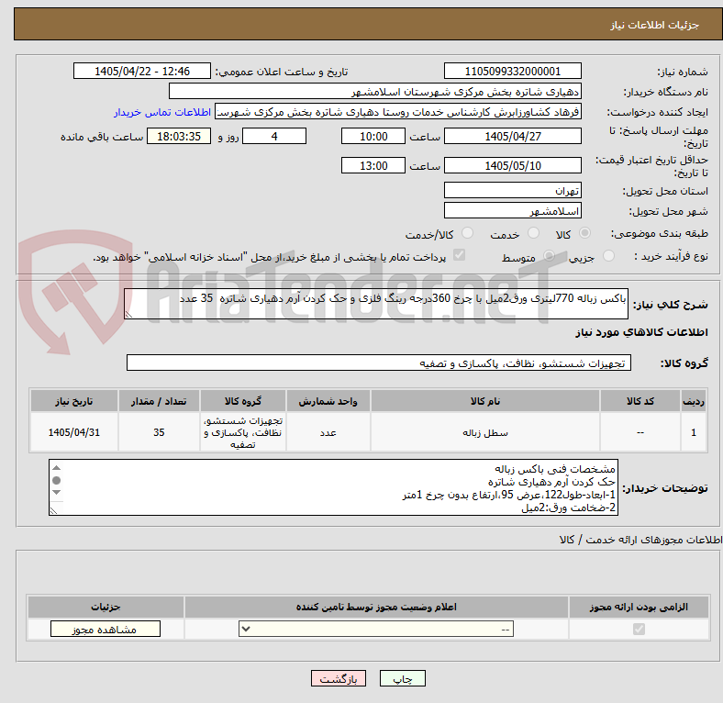This screenshot has height=703, width=723.
Task: Click scroll-up arrow in buyer notes
Action: 56,468
